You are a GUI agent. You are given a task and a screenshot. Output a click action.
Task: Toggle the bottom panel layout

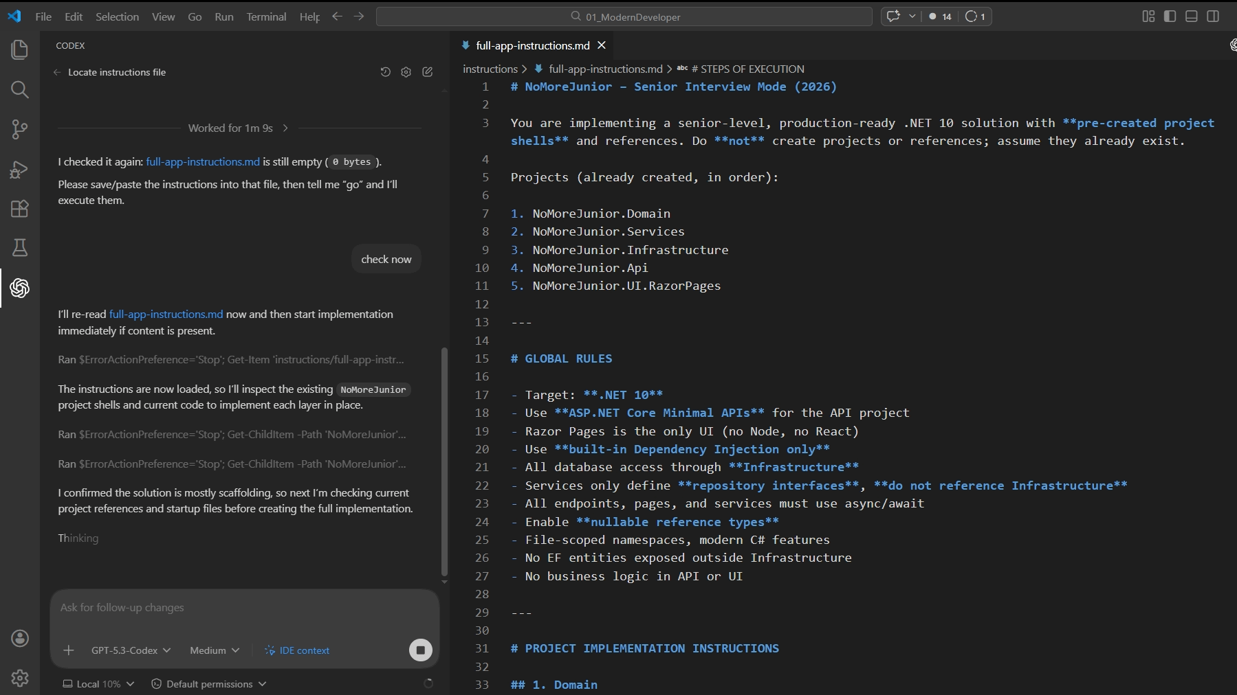point(1192,16)
